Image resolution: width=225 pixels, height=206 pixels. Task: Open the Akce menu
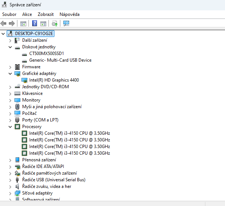pos(27,14)
